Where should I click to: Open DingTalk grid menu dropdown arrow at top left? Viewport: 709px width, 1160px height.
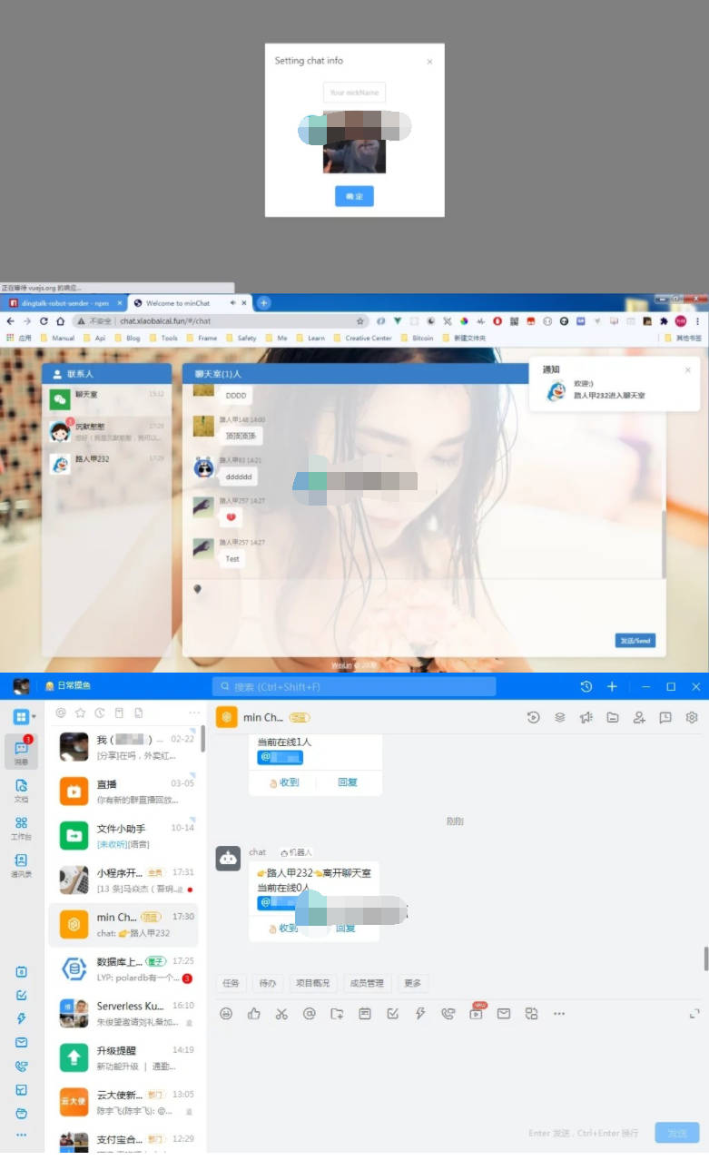pos(34,717)
